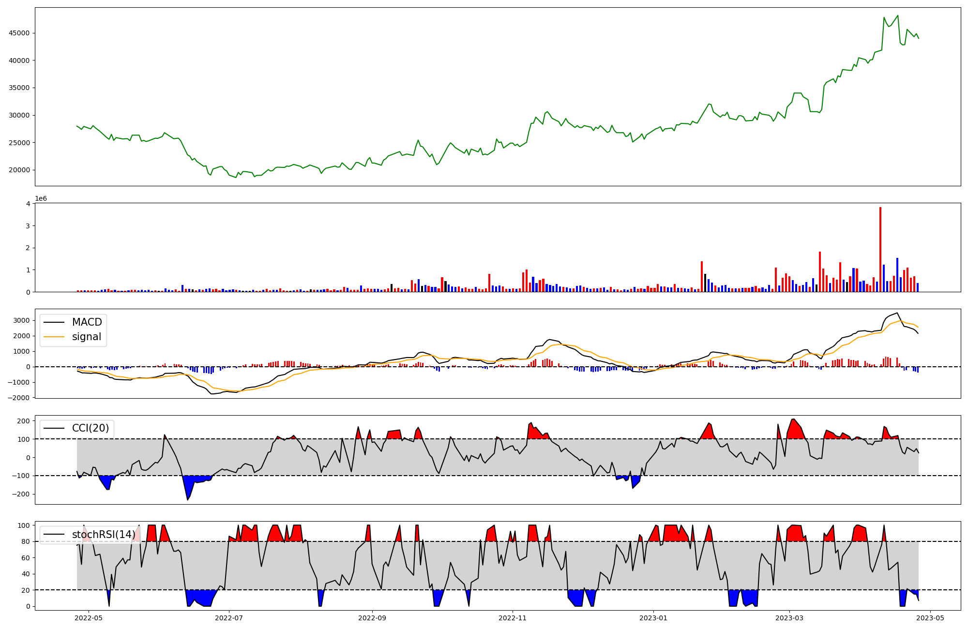968x629 pixels.
Task: Click the 2022-07 x-axis date label
Action: point(228,618)
